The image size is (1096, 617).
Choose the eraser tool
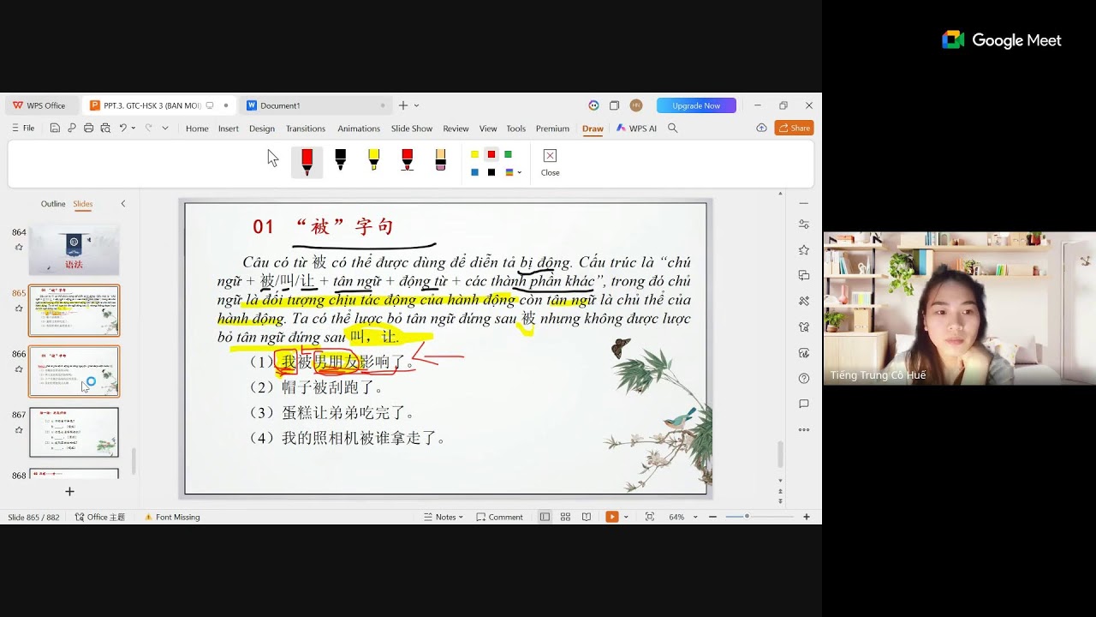point(440,159)
